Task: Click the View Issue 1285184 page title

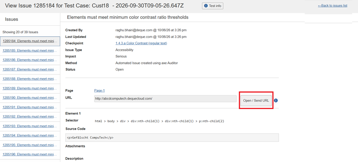Action: (94, 6)
